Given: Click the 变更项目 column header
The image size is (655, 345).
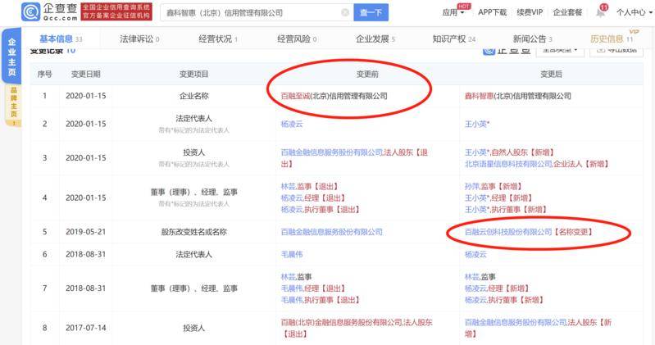Looking at the screenshot, I should [193, 74].
